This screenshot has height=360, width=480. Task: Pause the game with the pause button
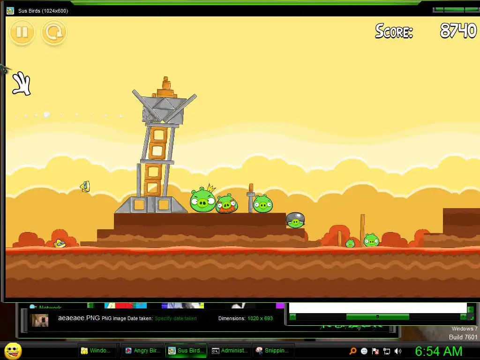(x=22, y=32)
